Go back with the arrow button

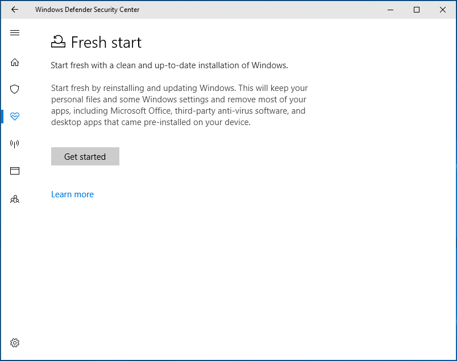[x=15, y=10]
